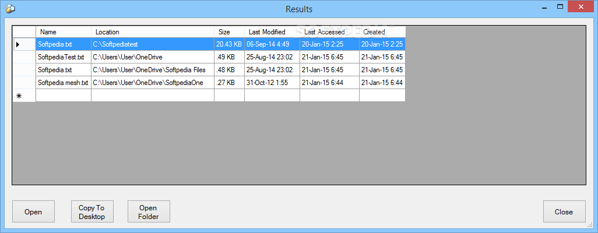Click the 31-Oct-12 1:55 modified cell
The image size is (598, 233).
coord(272,83)
